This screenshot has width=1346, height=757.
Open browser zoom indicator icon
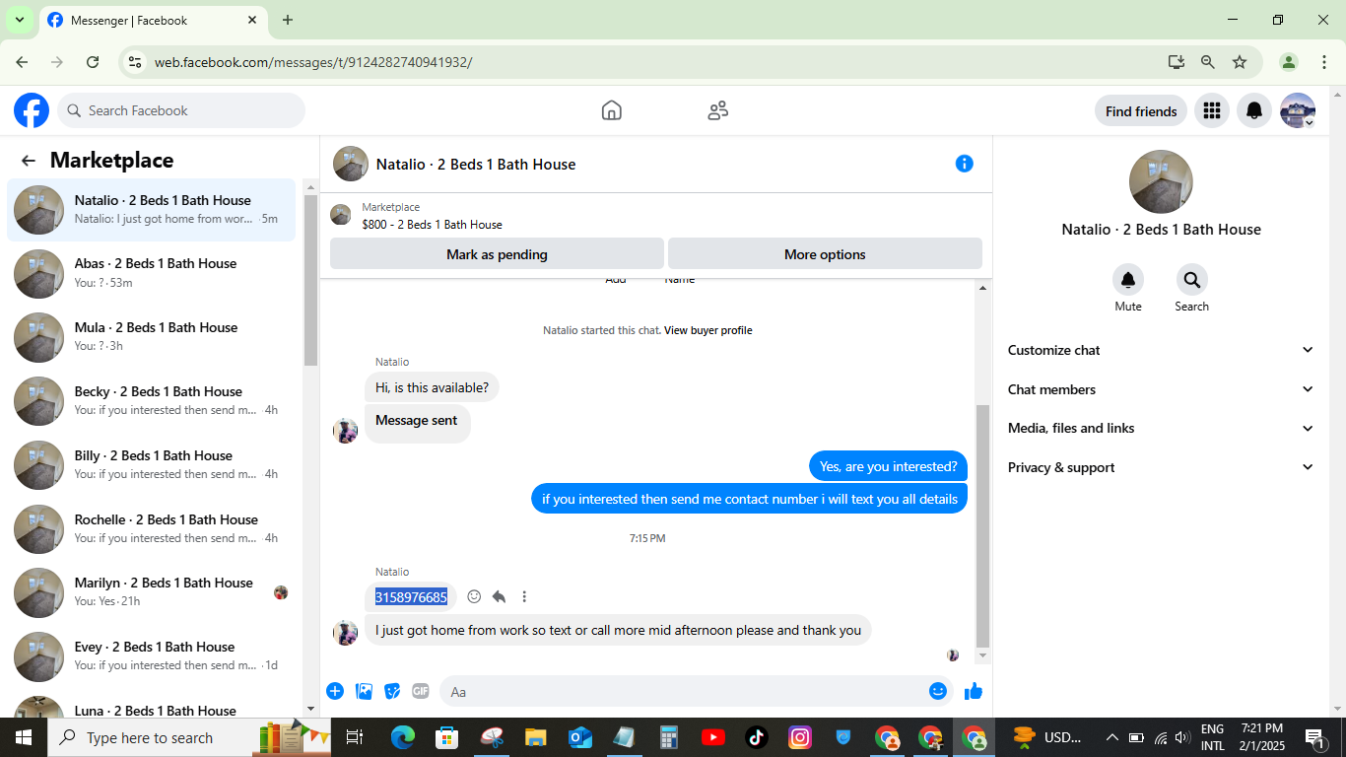(x=1208, y=62)
